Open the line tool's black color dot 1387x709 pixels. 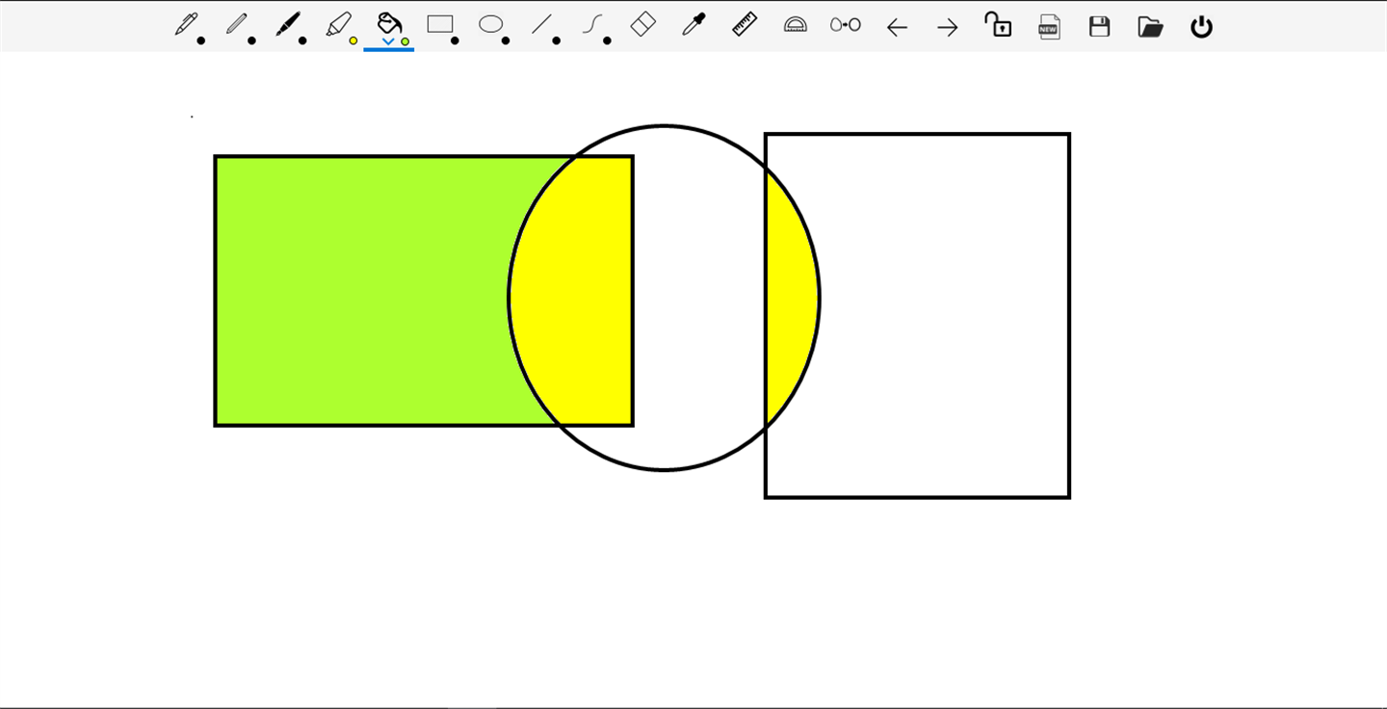point(557,40)
